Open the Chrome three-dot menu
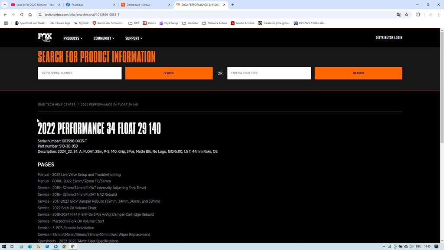The width and height of the screenshot is (444, 250). [x=439, y=14]
